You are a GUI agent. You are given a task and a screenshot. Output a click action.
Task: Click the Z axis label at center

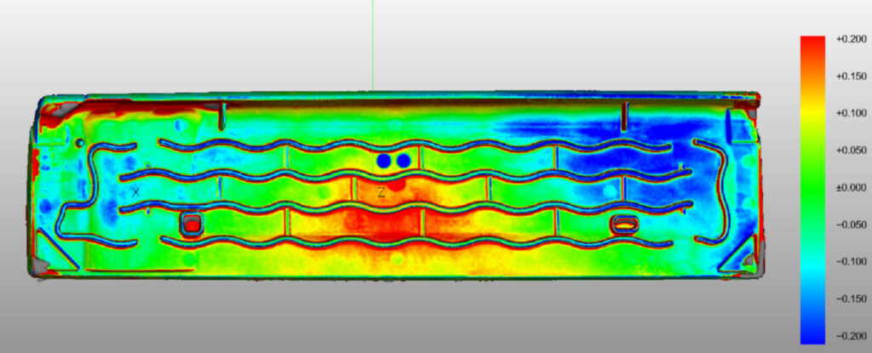click(x=381, y=192)
